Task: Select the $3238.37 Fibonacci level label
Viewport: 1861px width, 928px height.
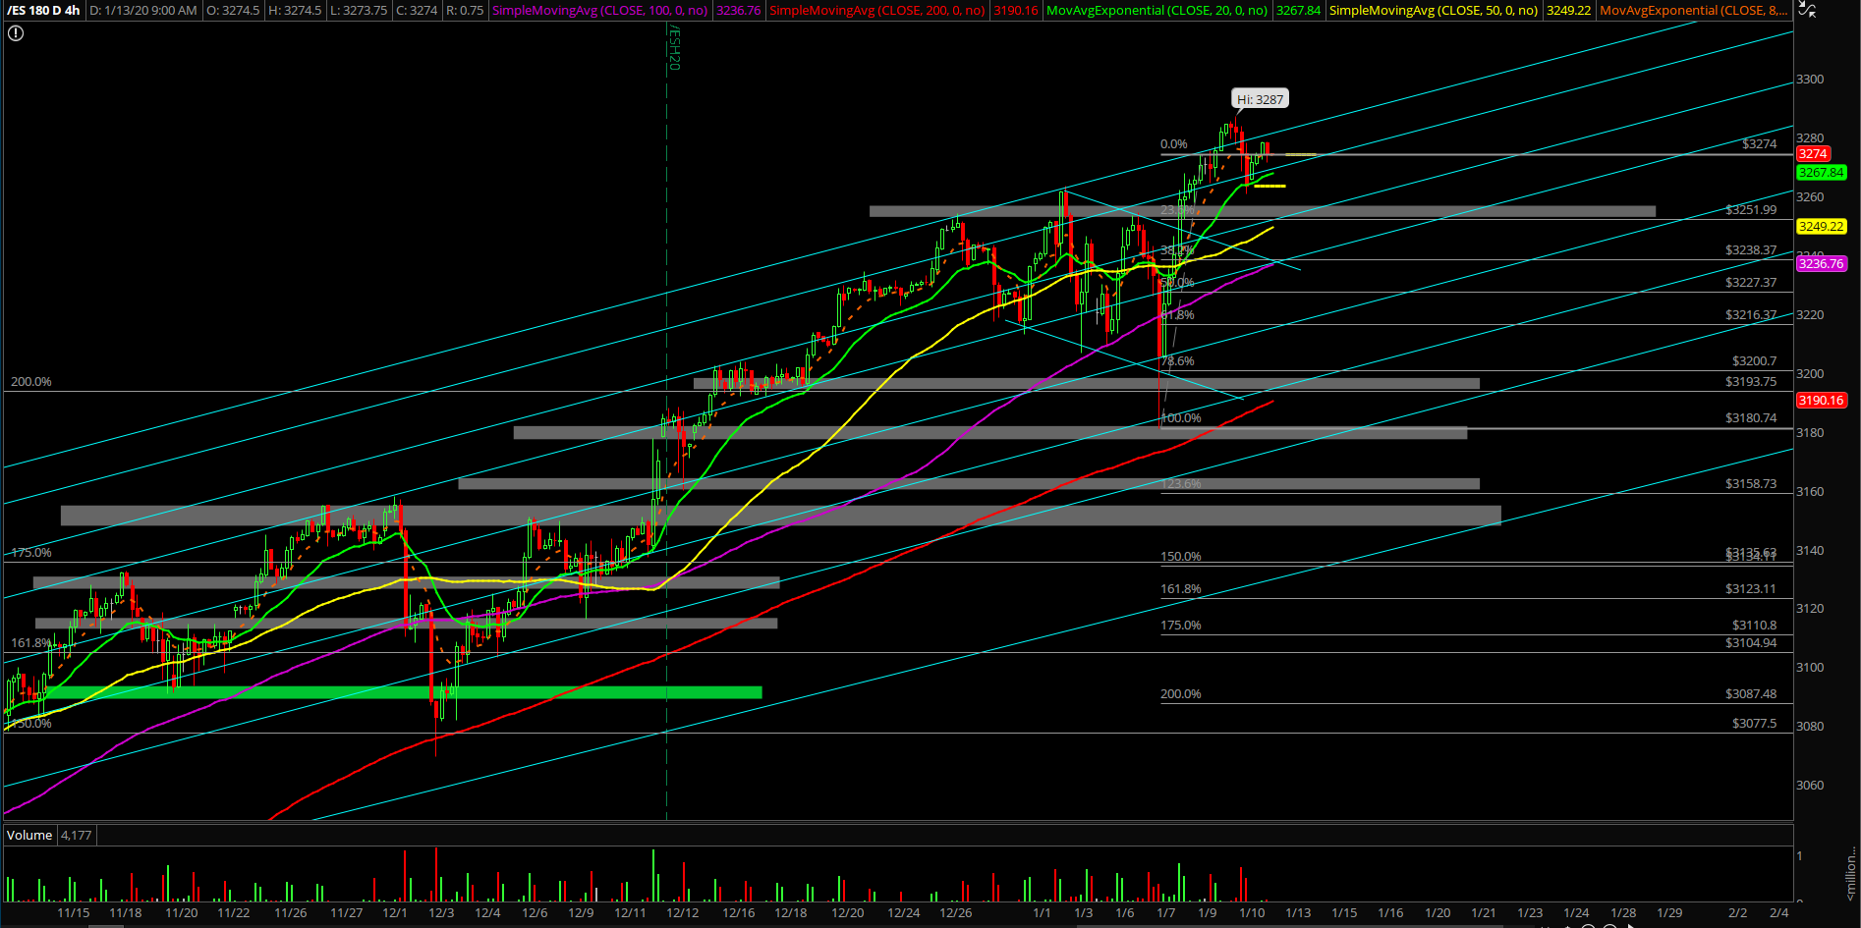Action: click(1751, 250)
